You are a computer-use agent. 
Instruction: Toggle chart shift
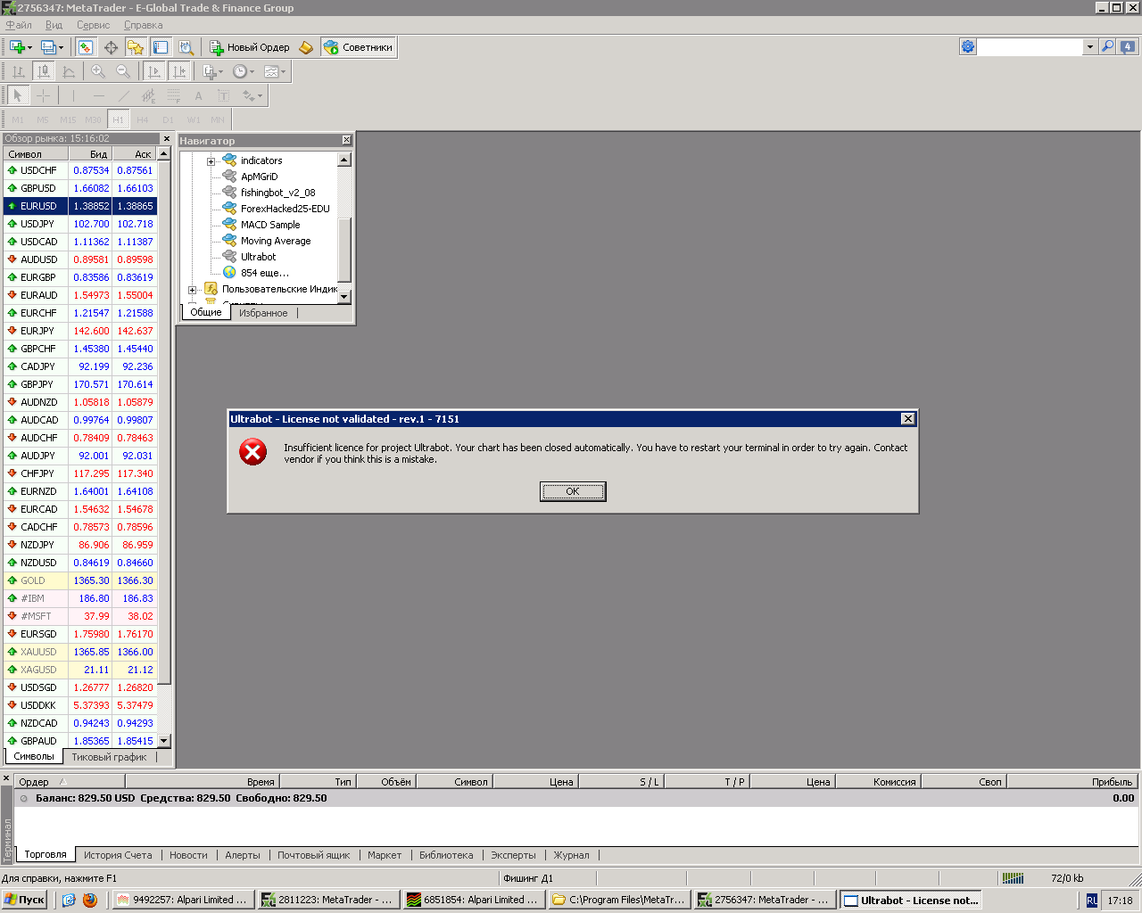click(x=179, y=71)
